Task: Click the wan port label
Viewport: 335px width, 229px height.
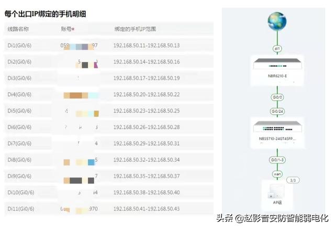Action: click(x=277, y=174)
